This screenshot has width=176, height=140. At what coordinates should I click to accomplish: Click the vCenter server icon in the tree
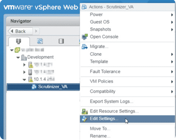[17, 50]
